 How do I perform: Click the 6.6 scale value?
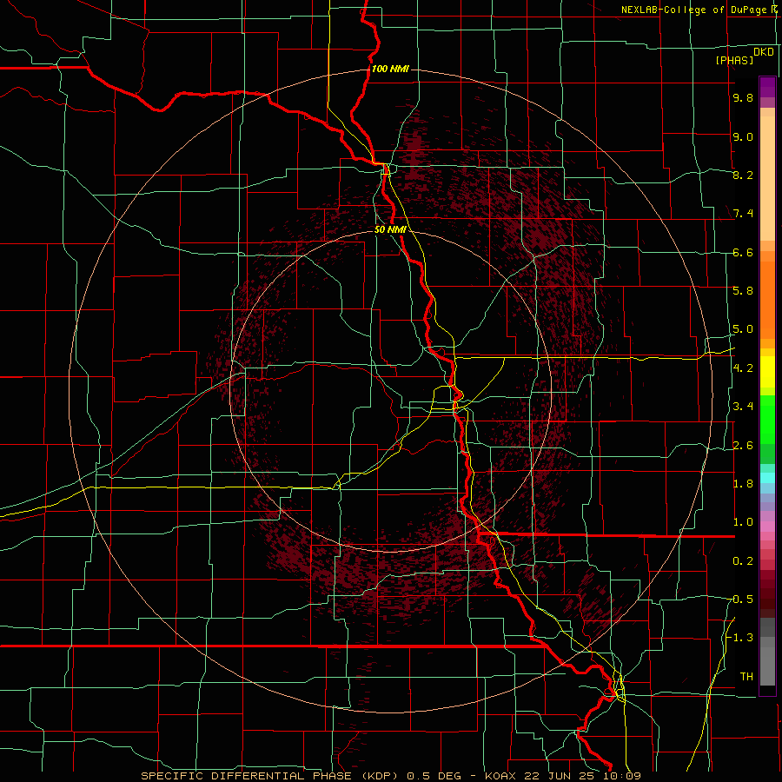point(743,252)
